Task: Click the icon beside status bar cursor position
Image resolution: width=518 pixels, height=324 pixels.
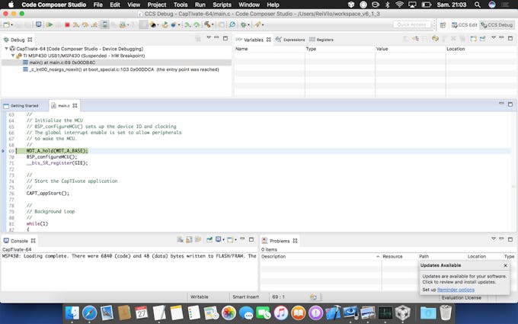Action: 313,297
